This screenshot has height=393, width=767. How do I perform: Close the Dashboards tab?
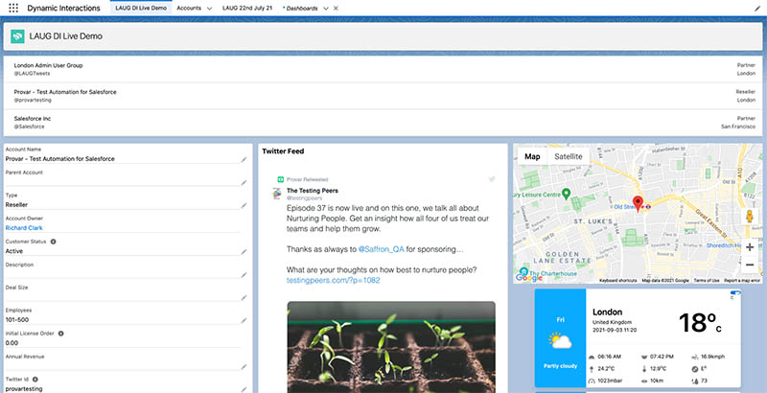click(336, 9)
